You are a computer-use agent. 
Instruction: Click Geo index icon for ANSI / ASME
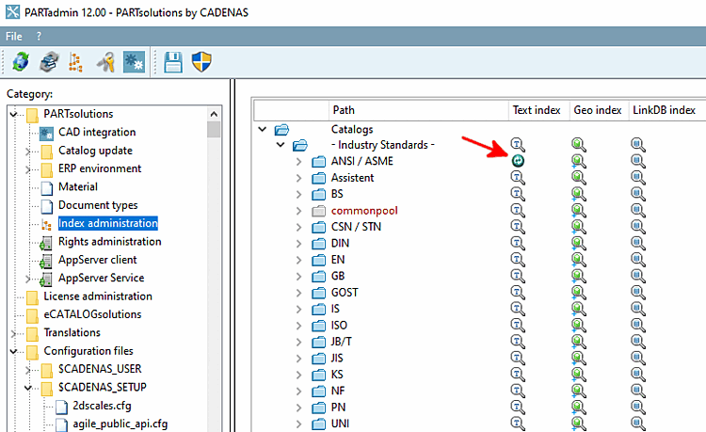(579, 161)
